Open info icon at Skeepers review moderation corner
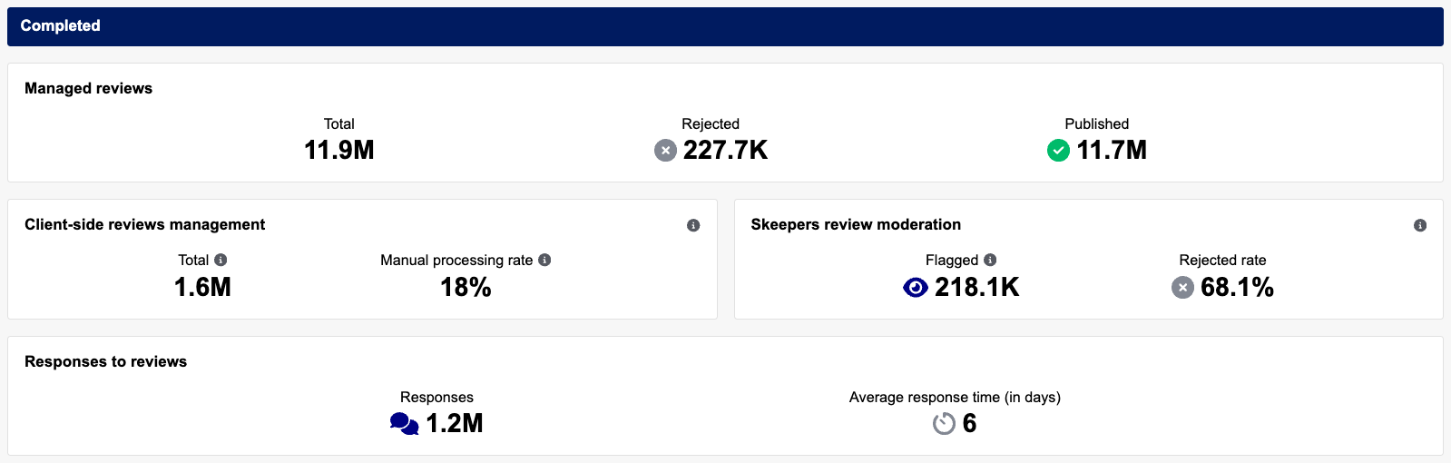 [x=1420, y=225]
